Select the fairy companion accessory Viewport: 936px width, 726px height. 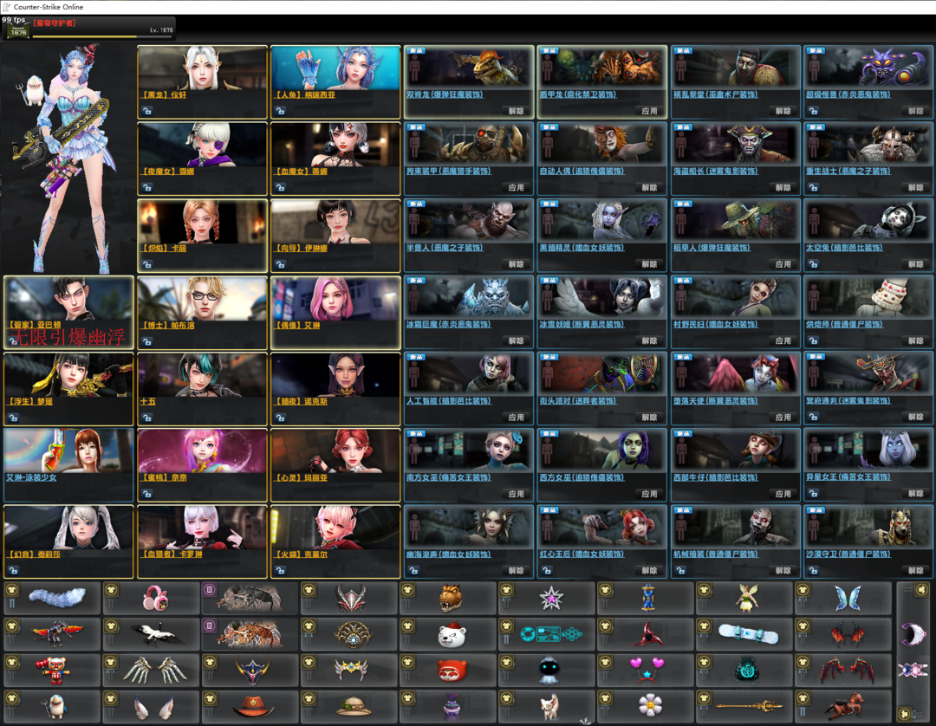tap(747, 599)
